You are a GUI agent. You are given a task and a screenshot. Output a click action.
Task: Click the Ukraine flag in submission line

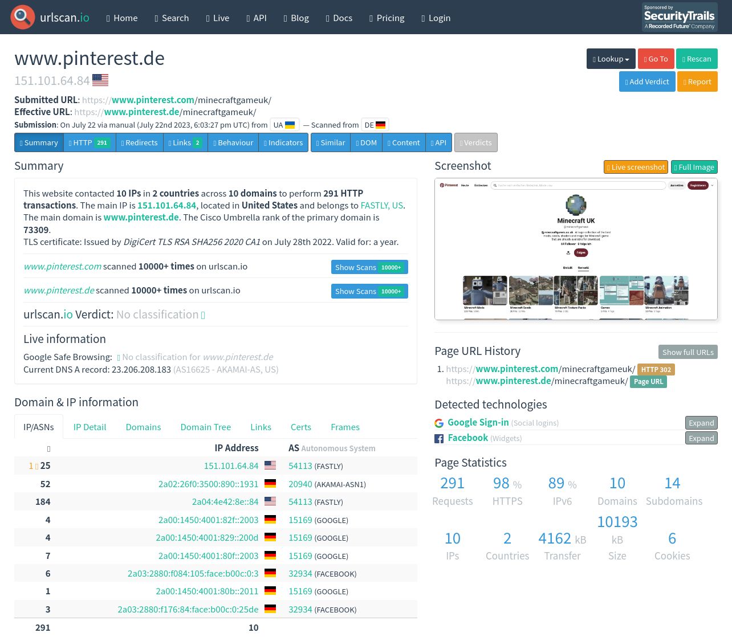[x=290, y=125]
